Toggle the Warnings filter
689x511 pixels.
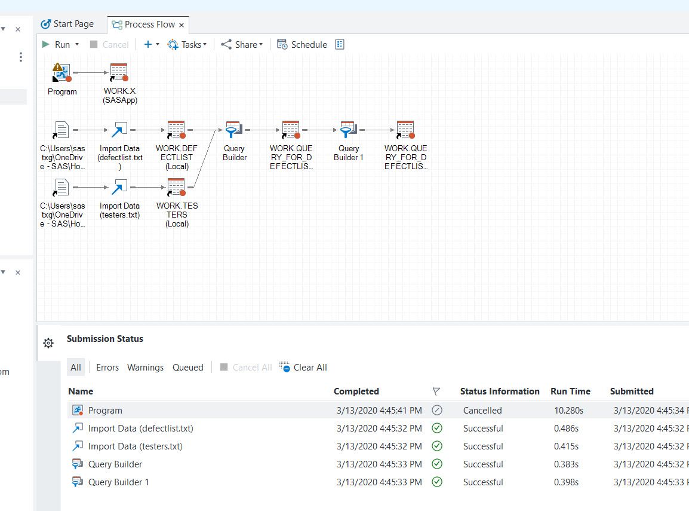pyautogui.click(x=145, y=368)
